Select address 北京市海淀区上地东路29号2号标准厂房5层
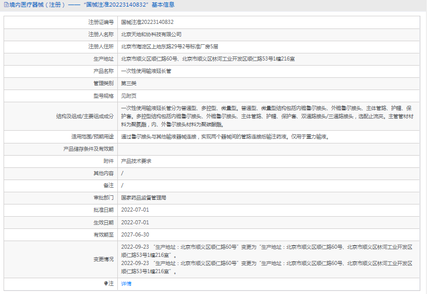The width and height of the screenshot is (427, 294). click(x=170, y=47)
